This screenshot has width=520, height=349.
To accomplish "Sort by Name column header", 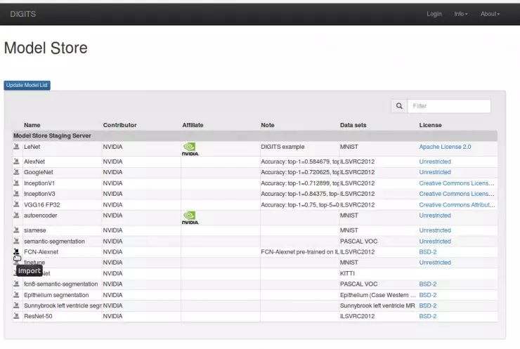I will (32, 125).
